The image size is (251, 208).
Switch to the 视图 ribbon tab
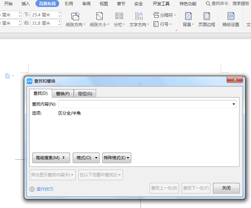[104, 3]
